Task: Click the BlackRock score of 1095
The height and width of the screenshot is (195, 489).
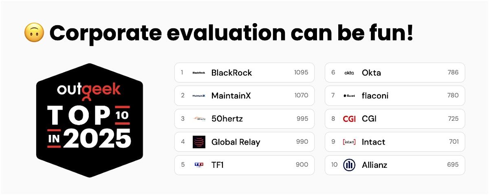Action: 301,73
